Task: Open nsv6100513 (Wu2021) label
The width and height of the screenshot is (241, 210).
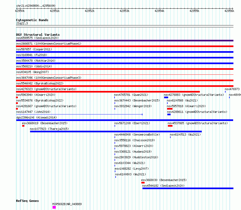Action: coord(185,134)
